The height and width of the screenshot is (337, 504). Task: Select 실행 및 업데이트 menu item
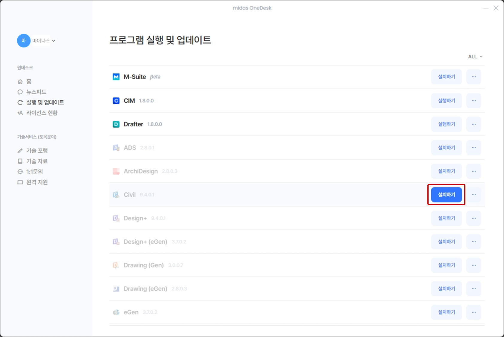pyautogui.click(x=41, y=102)
